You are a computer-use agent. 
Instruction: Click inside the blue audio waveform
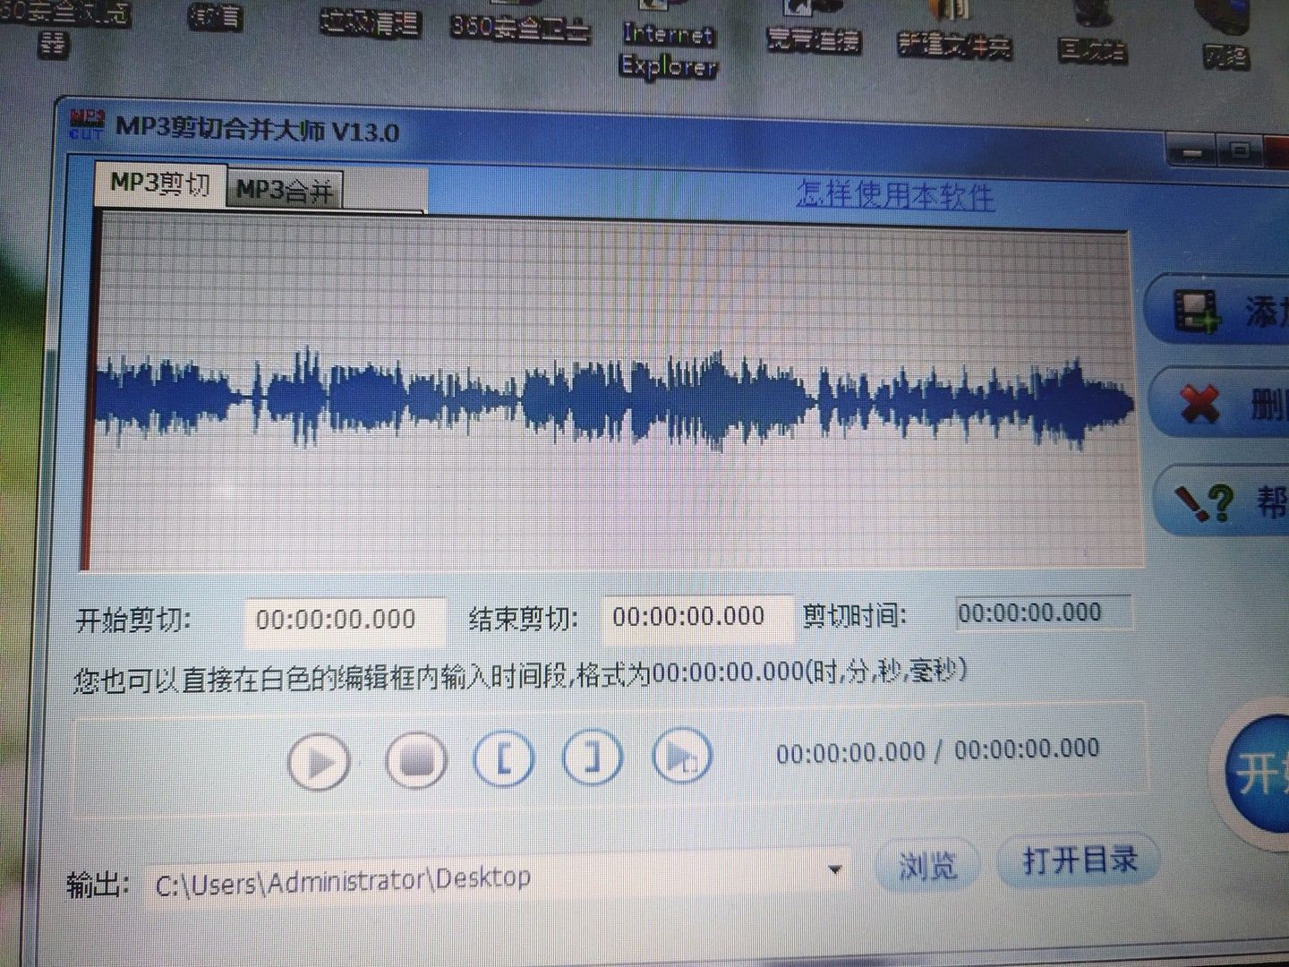(x=614, y=399)
